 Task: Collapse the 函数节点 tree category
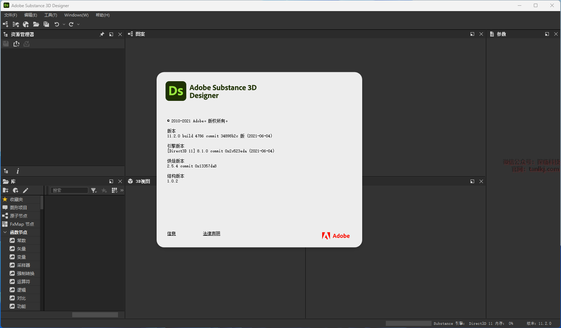[x=5, y=232]
